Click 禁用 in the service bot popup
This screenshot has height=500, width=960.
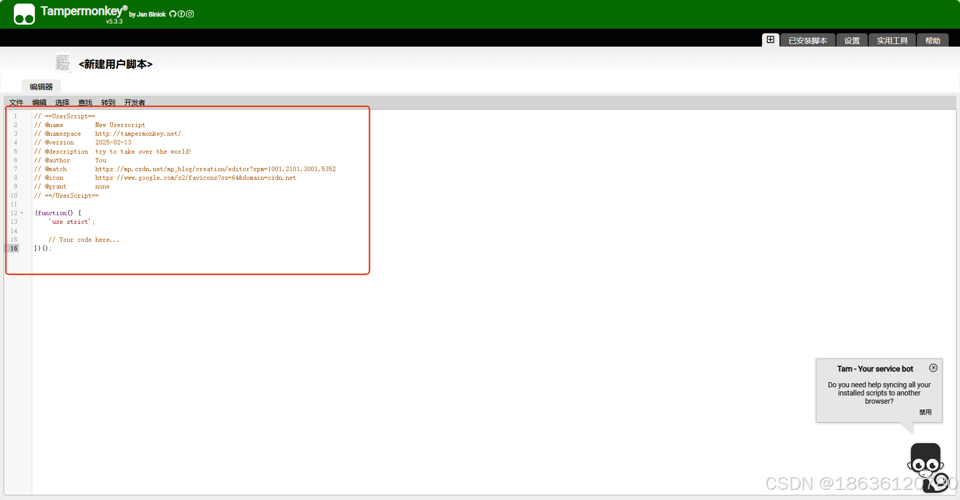coord(925,412)
